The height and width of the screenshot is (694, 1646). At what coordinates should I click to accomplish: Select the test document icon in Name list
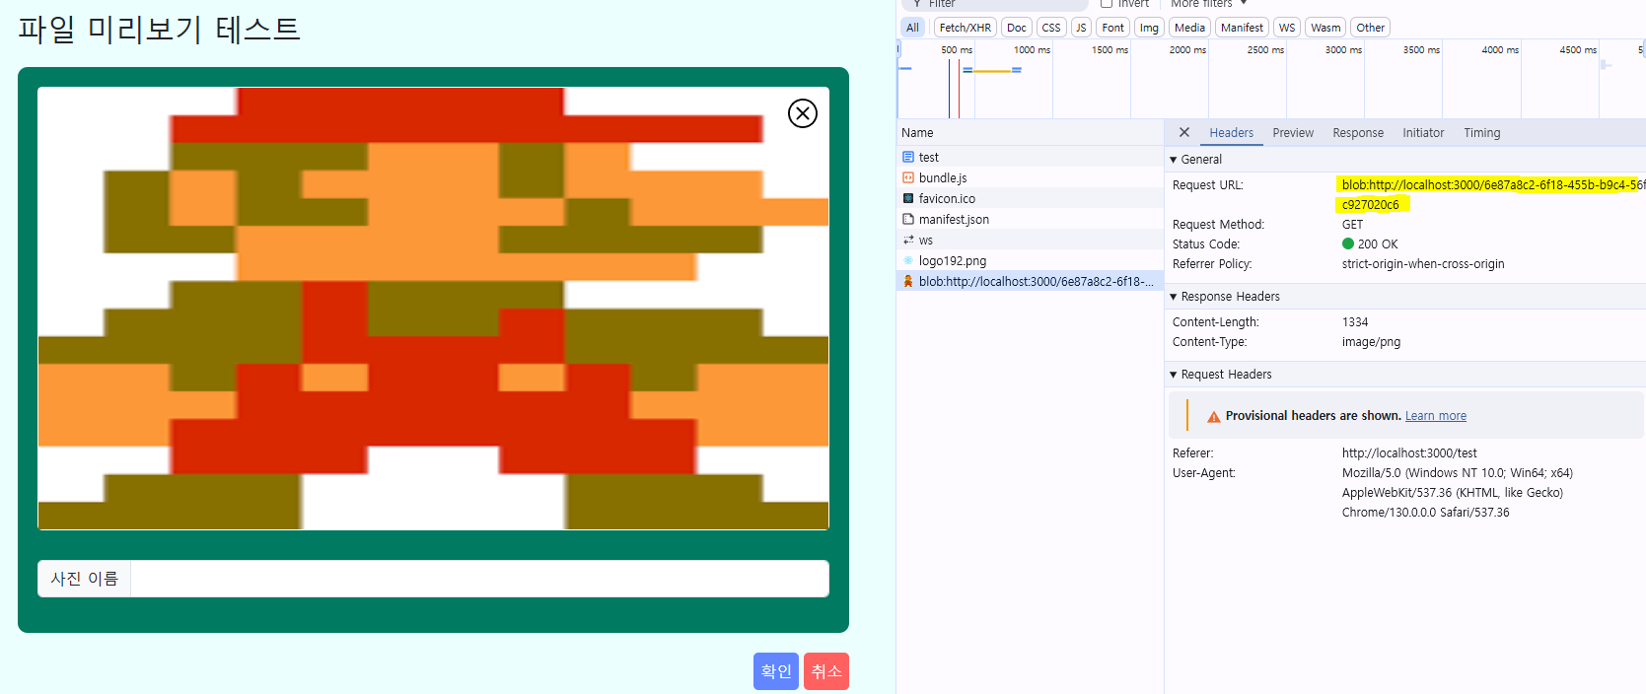coord(908,157)
